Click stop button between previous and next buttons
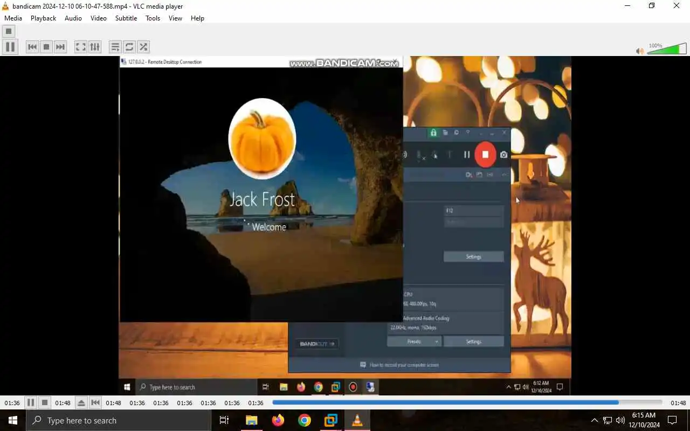This screenshot has height=431, width=690. 46,47
